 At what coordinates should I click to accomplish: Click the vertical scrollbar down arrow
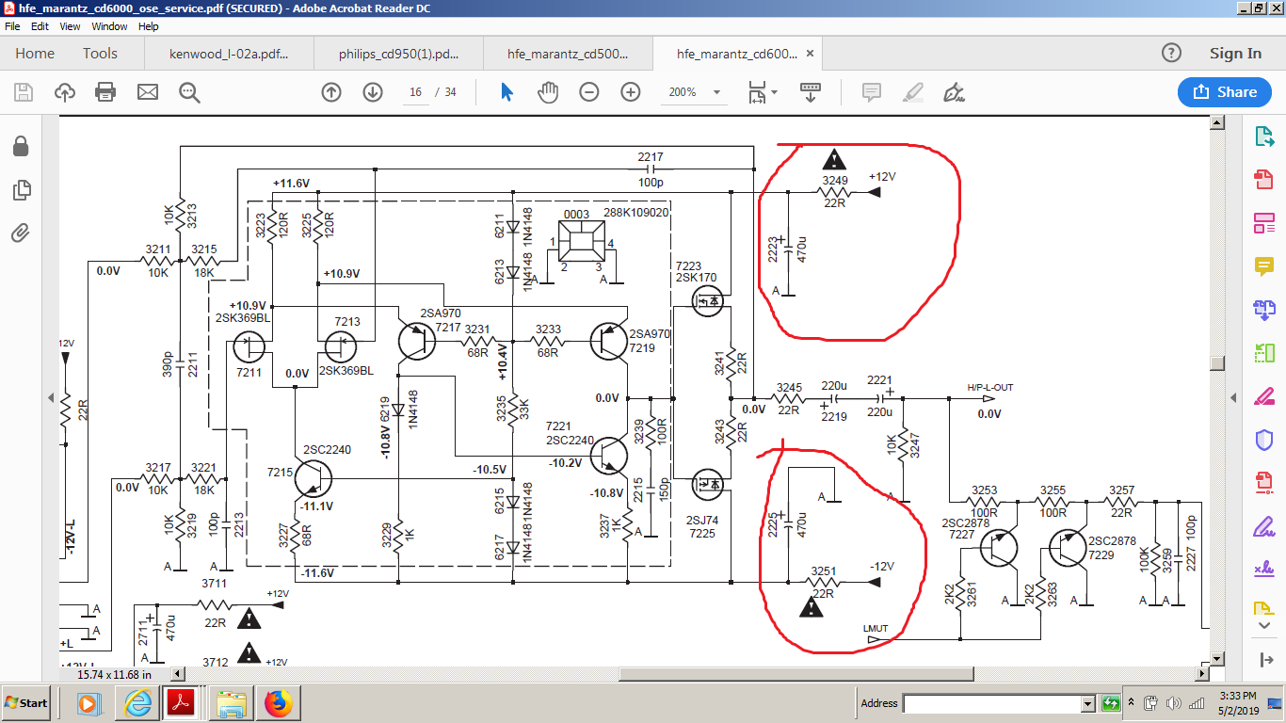[x=1217, y=658]
